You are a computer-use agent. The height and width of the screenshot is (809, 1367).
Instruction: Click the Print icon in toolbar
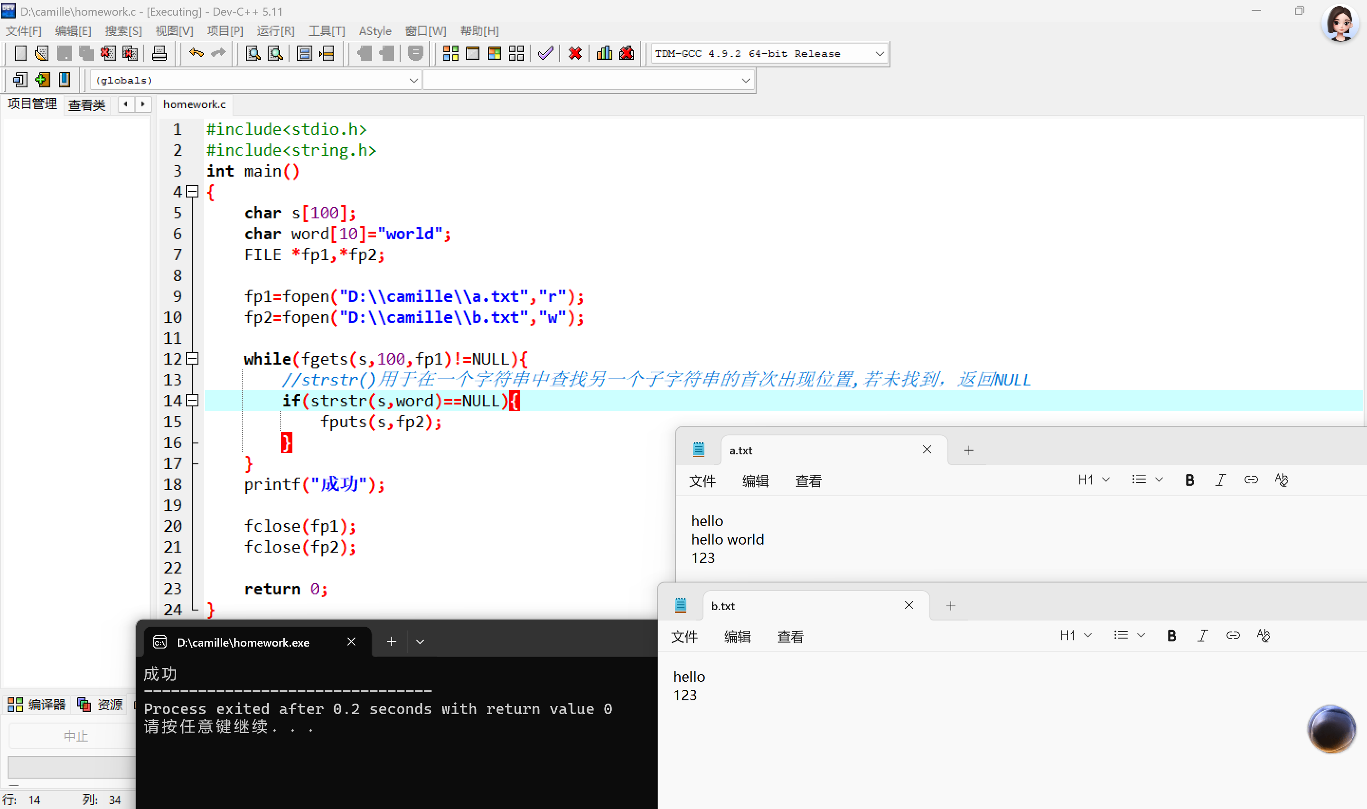coord(159,54)
